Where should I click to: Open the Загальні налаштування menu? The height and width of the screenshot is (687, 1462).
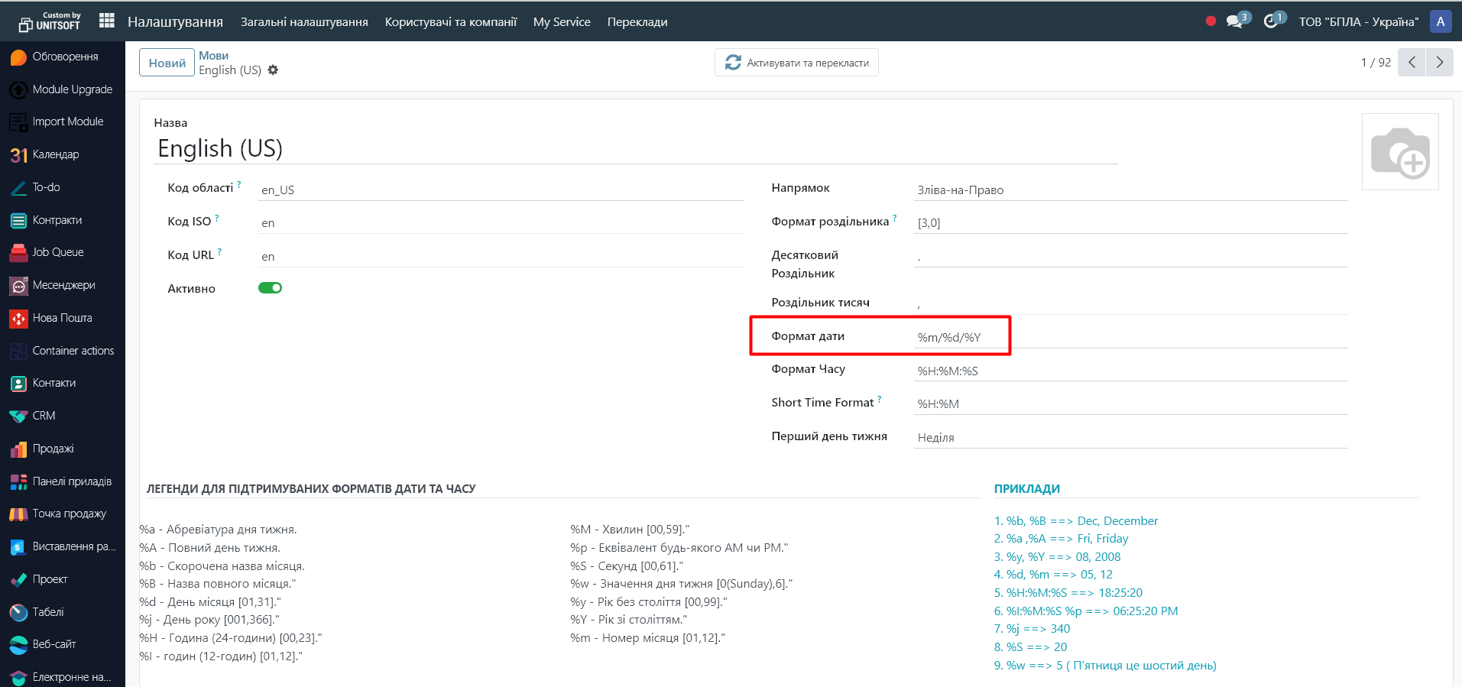[304, 22]
